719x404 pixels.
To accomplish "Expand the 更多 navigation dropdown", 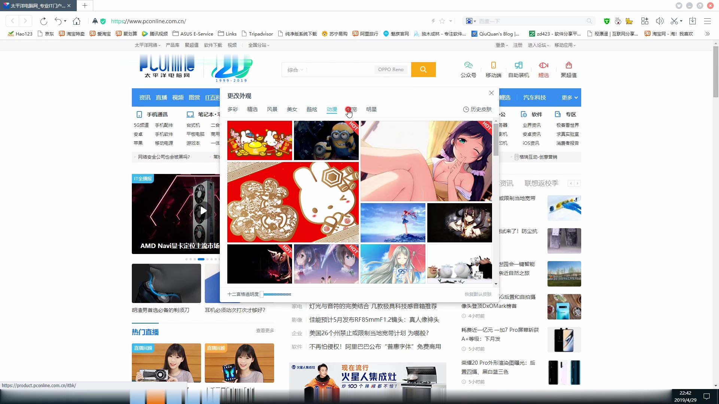I will (x=570, y=98).
